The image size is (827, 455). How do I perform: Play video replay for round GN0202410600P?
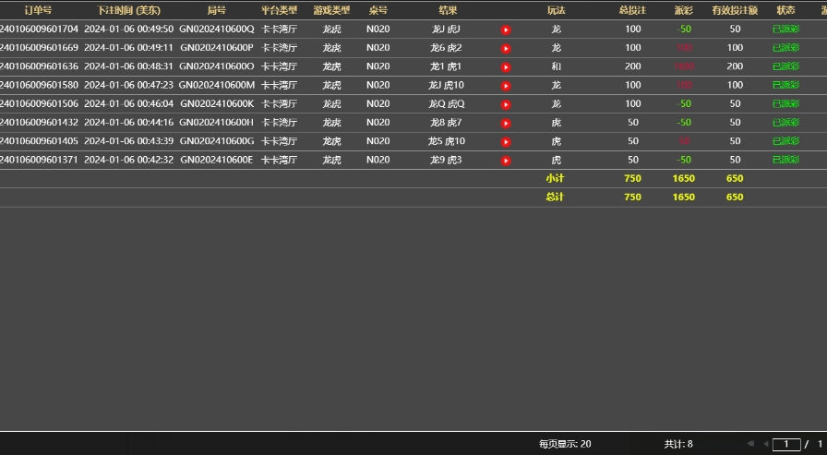tap(506, 49)
